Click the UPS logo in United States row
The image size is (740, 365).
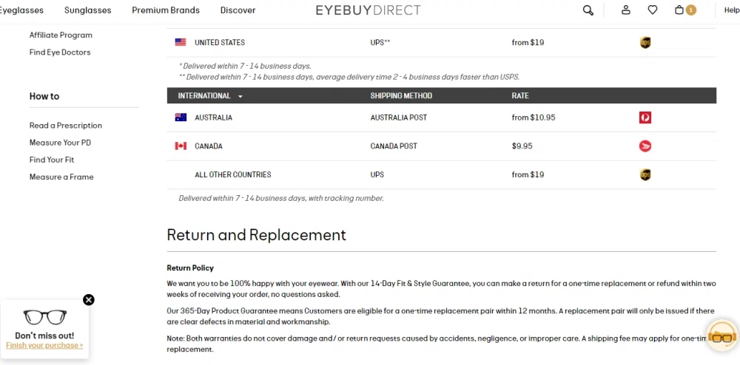tap(645, 43)
